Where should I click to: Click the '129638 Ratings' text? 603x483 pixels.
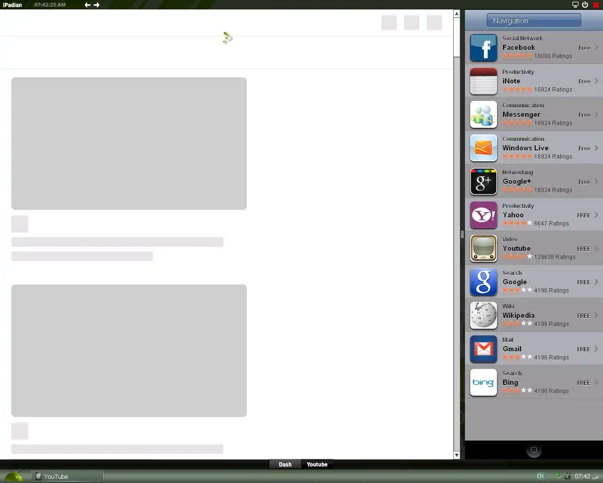[554, 257]
